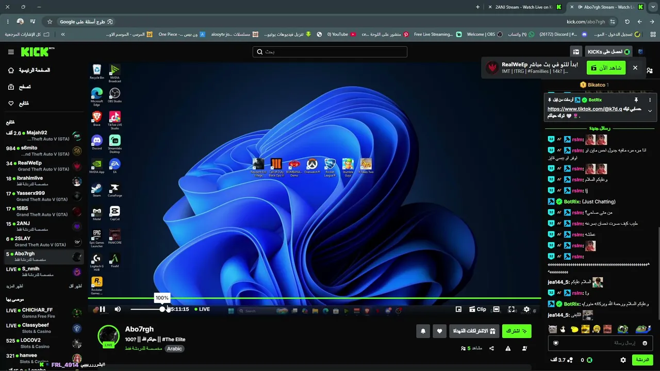Switch to theater mode
This screenshot has height=371, width=660.
pos(496,309)
